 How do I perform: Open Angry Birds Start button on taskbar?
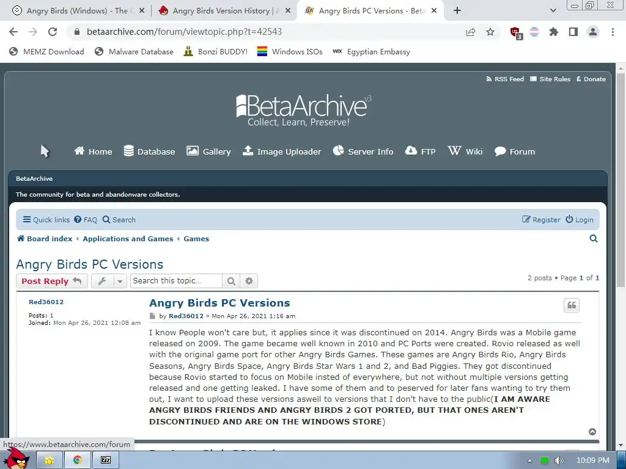[17, 459]
